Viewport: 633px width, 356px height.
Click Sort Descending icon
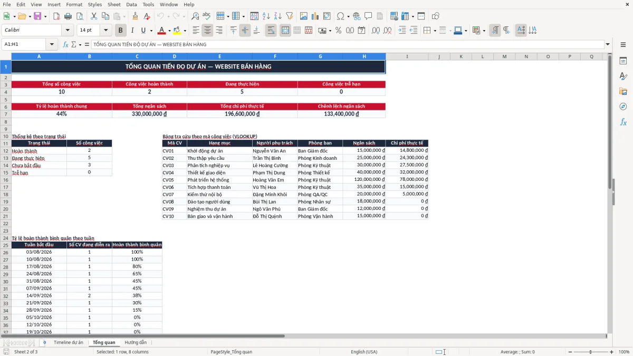coord(278,16)
